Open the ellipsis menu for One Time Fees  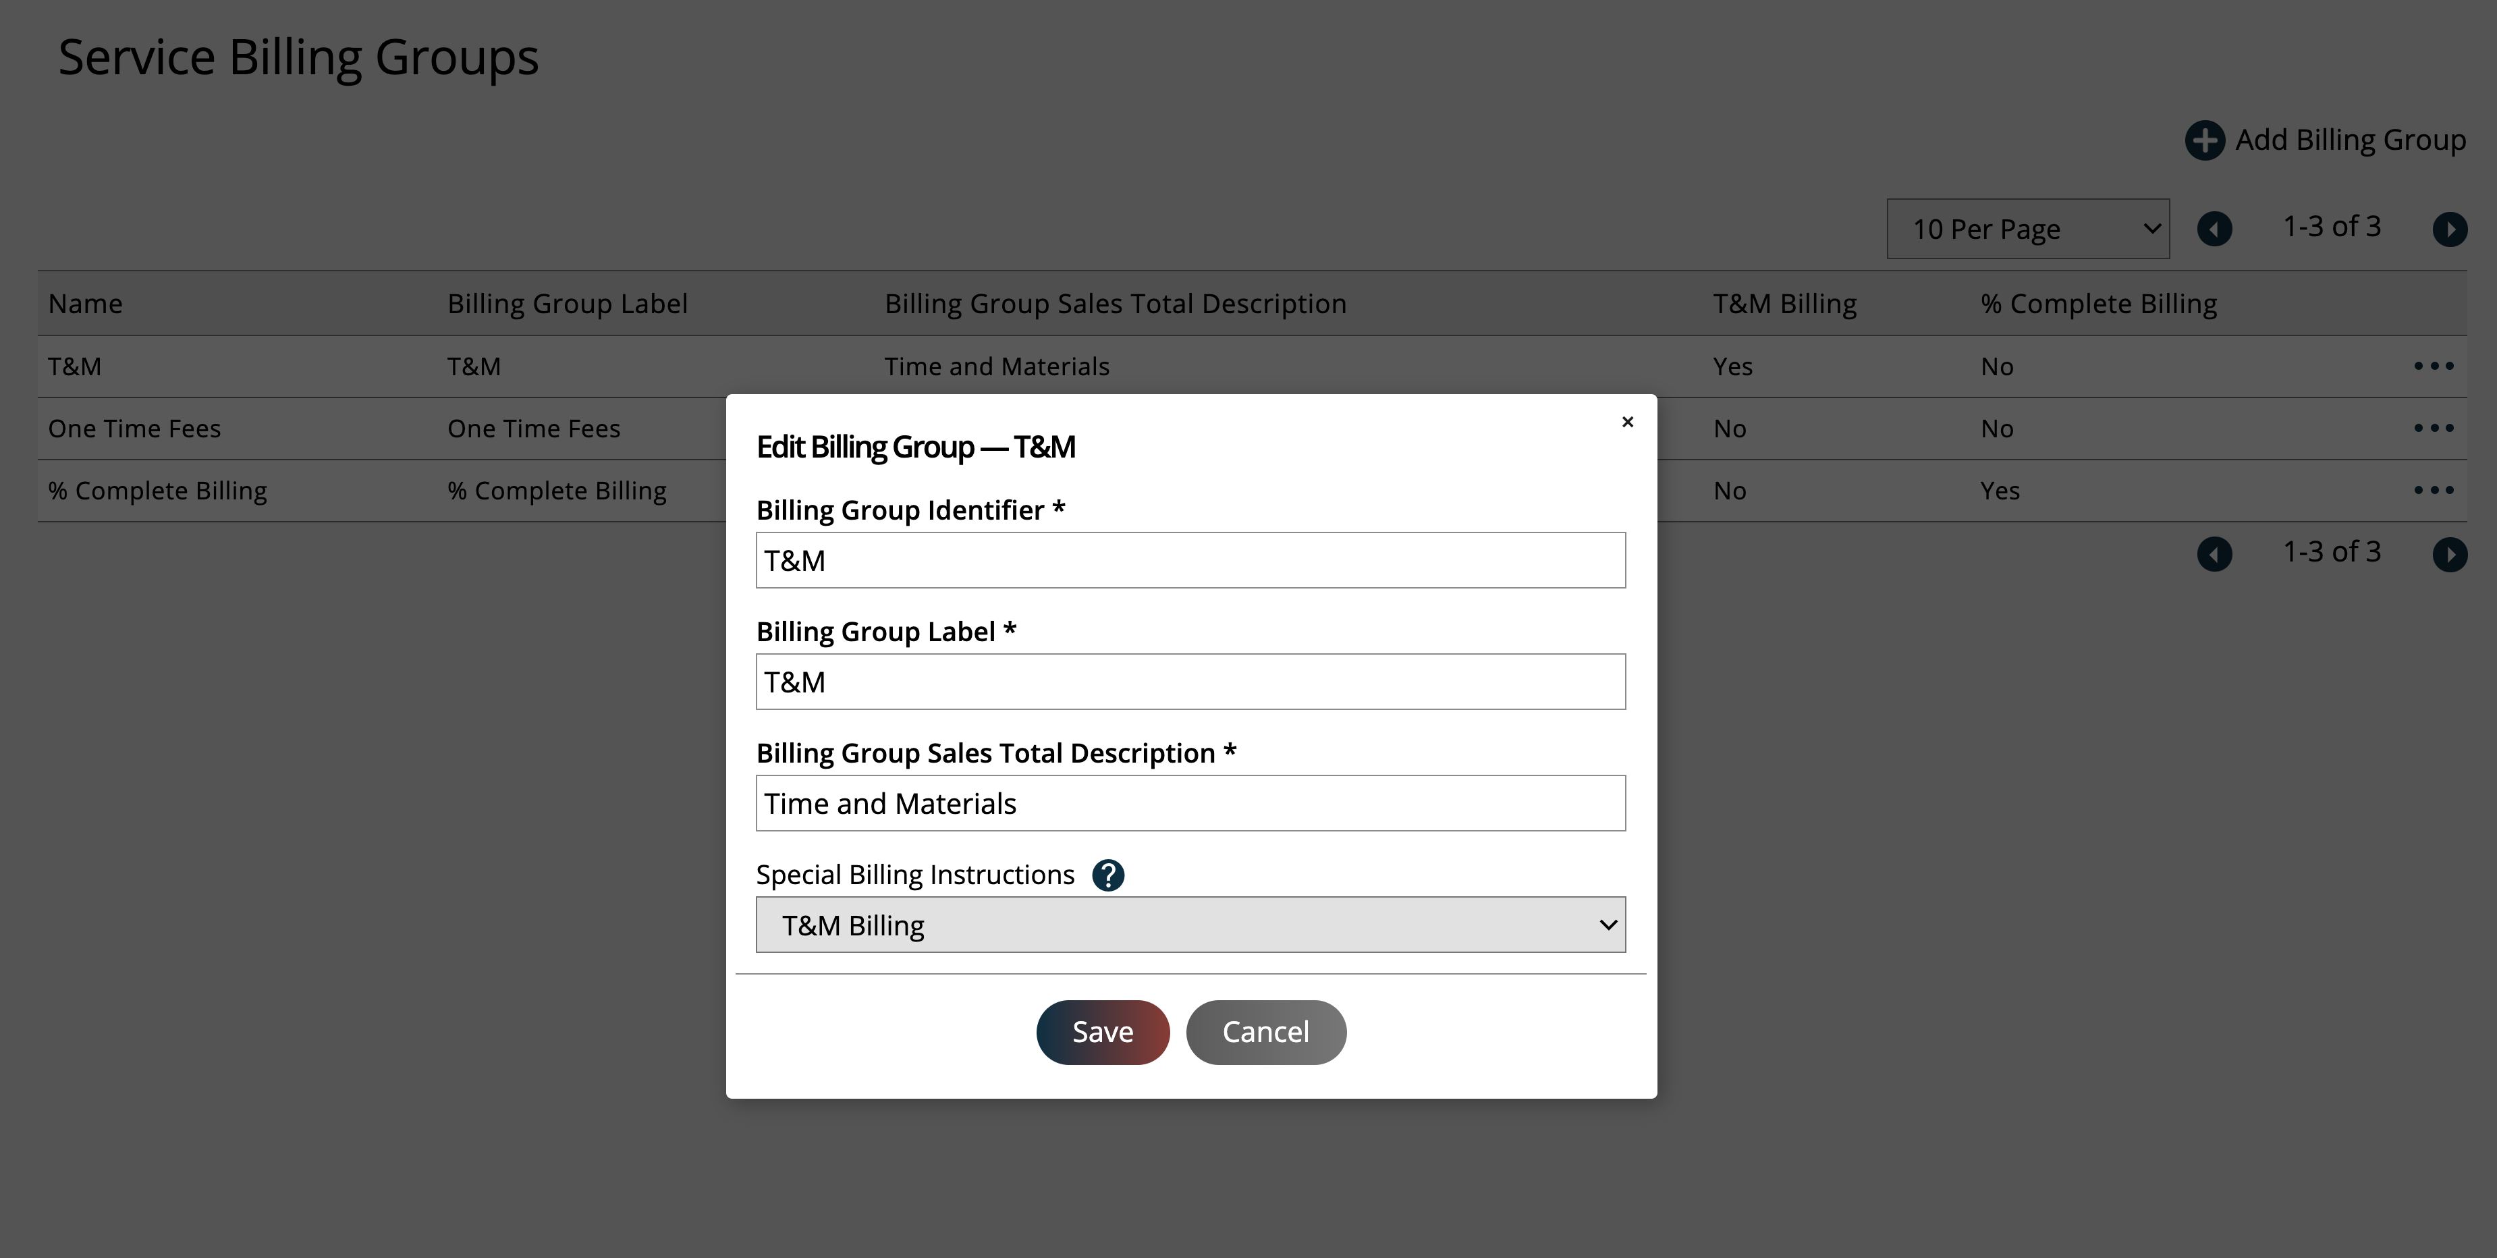pyautogui.click(x=2434, y=427)
